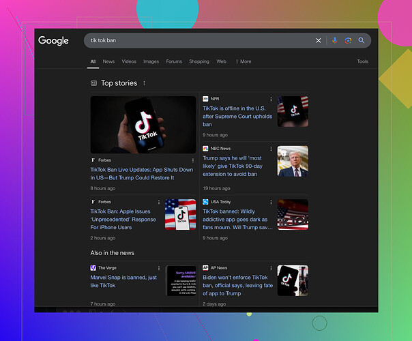The width and height of the screenshot is (412, 341).
Task: Open 'Biden won't enforce TikTok ban' article
Action: pyautogui.click(x=238, y=285)
